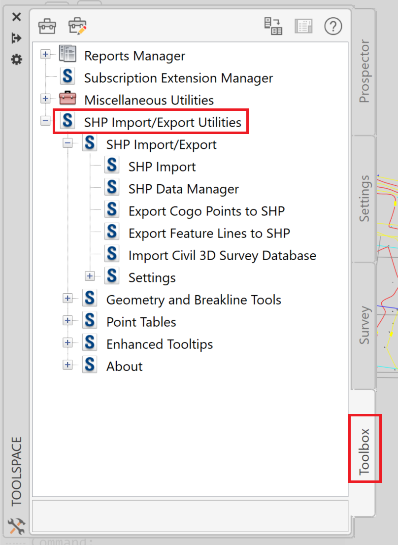Screen dimensions: 398x545
Task: Close the Toolspace palette with X
Action: 16,17
